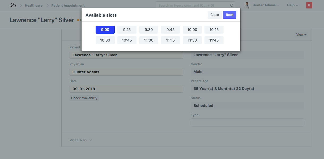The image size is (324, 159).
Task: Open the Hunter Adams user dropdown
Action: click(x=266, y=5)
